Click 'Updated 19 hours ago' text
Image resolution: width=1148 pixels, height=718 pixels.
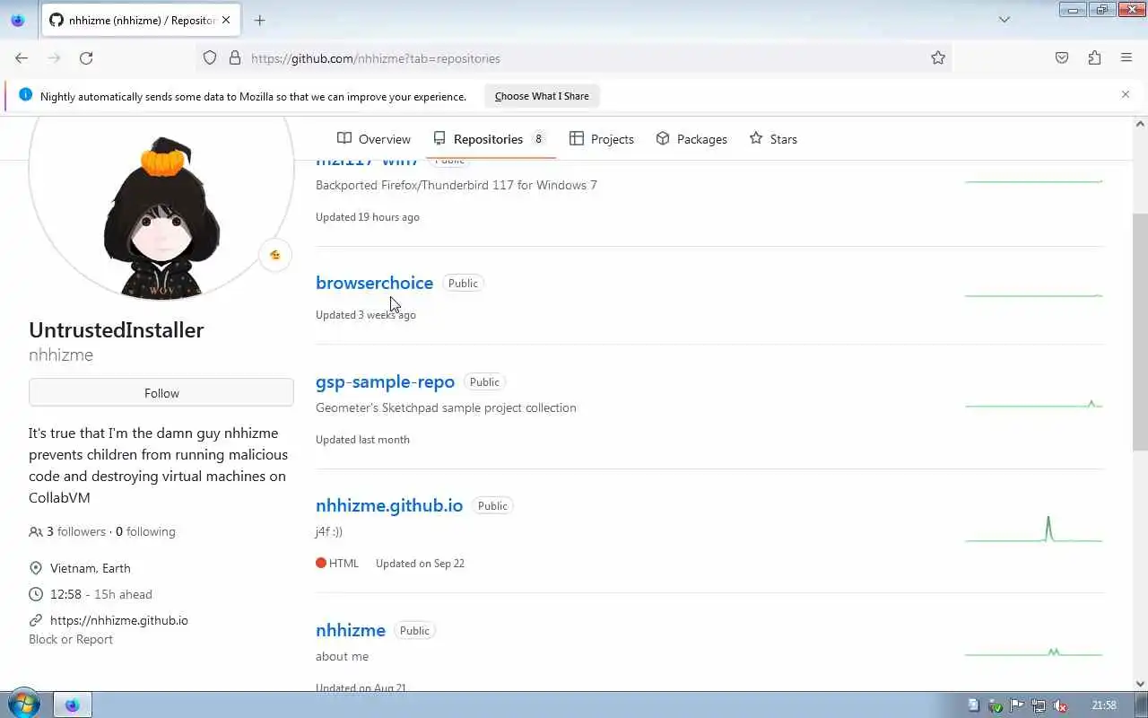368,217
